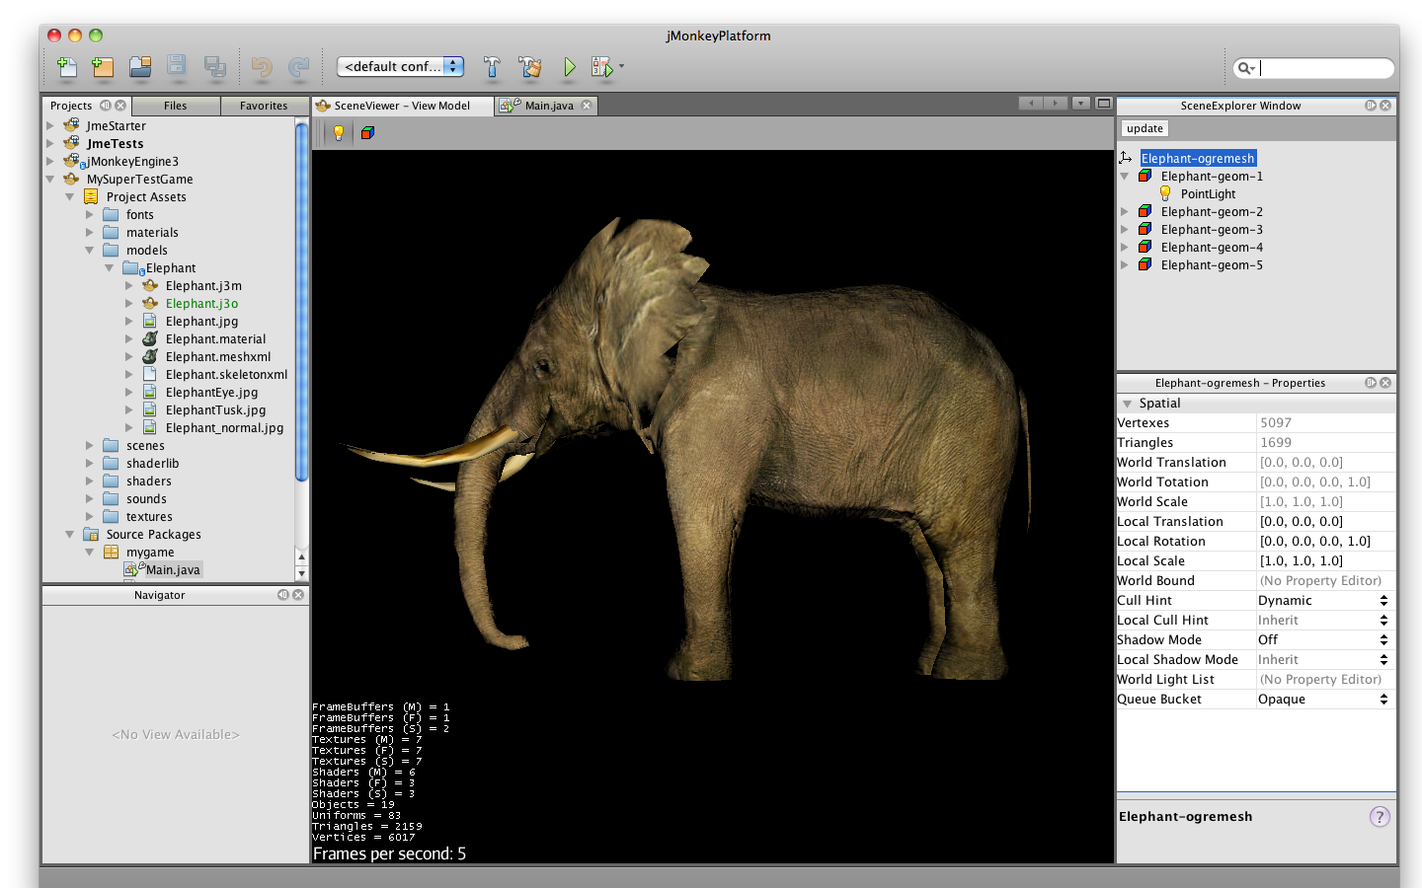Run the project with the green play icon
This screenshot has width=1422, height=888.
pos(569,67)
